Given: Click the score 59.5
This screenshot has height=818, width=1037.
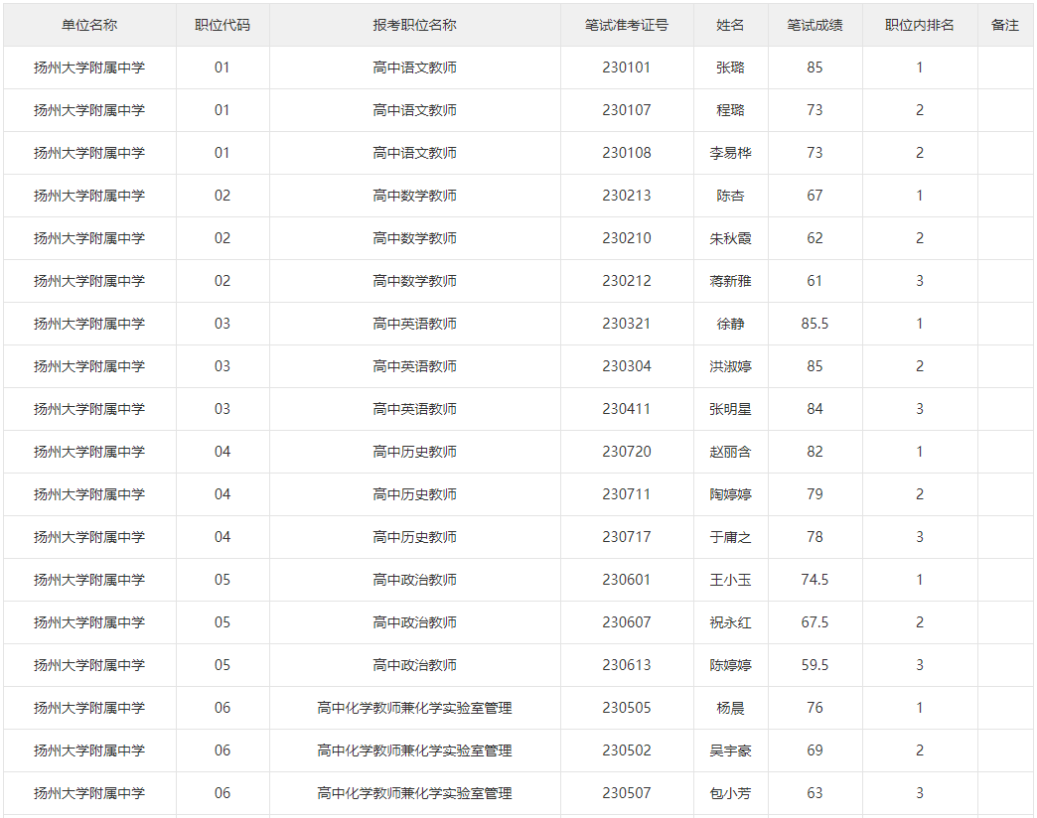Looking at the screenshot, I should [815, 665].
